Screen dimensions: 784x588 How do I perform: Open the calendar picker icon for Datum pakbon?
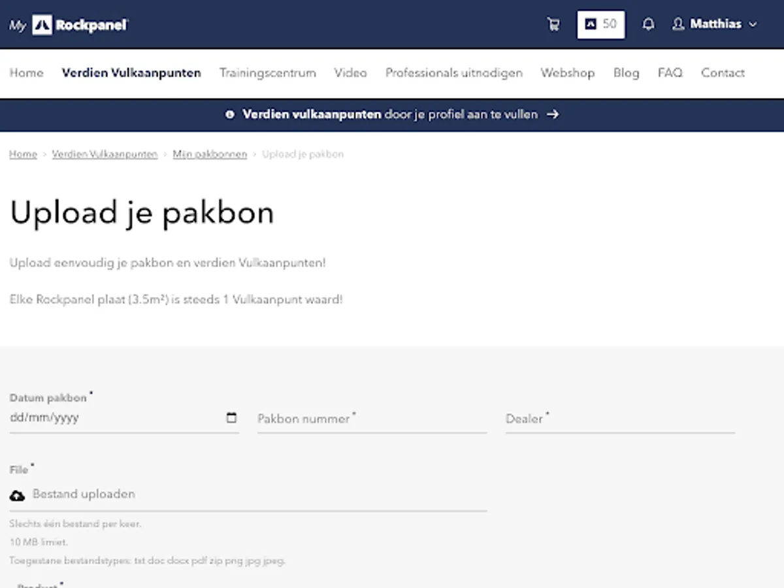231,417
